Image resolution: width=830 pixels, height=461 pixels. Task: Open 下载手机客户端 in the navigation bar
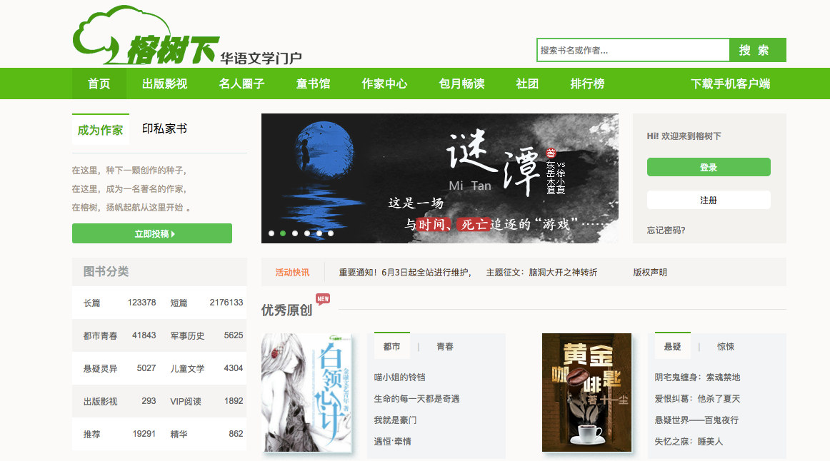pyautogui.click(x=730, y=83)
